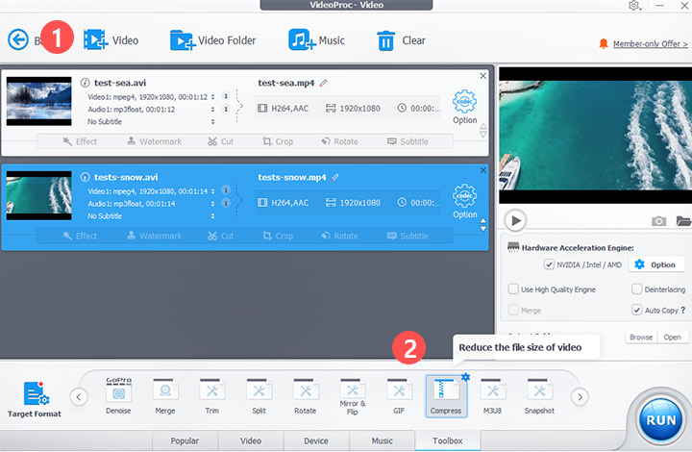Change Audio1 track of test-sea.avi
The height and width of the screenshot is (452, 692).
pyautogui.click(x=212, y=109)
